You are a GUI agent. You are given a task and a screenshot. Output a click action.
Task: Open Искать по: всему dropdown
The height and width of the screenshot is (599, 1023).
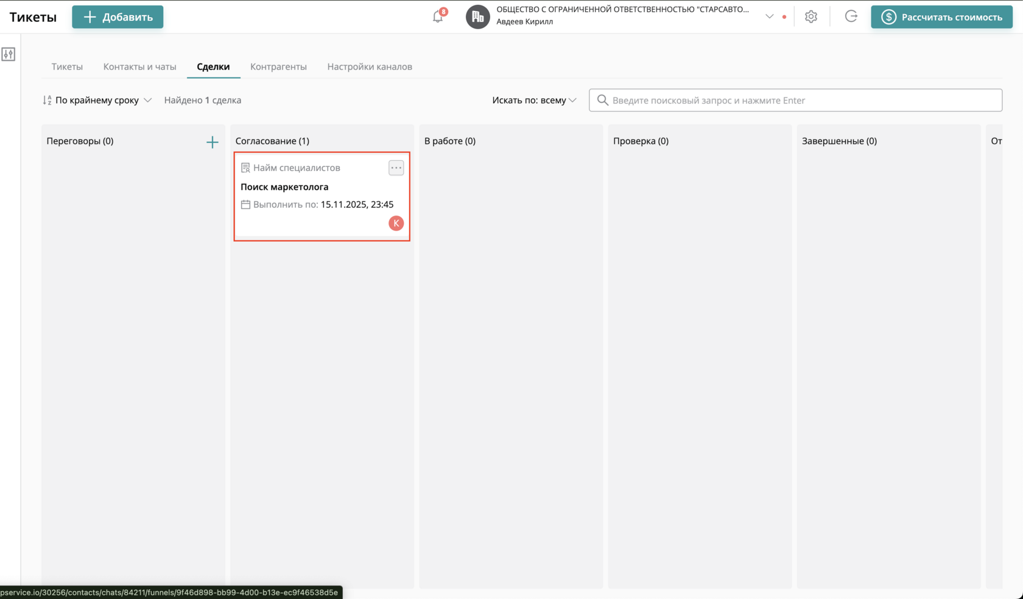pos(534,100)
